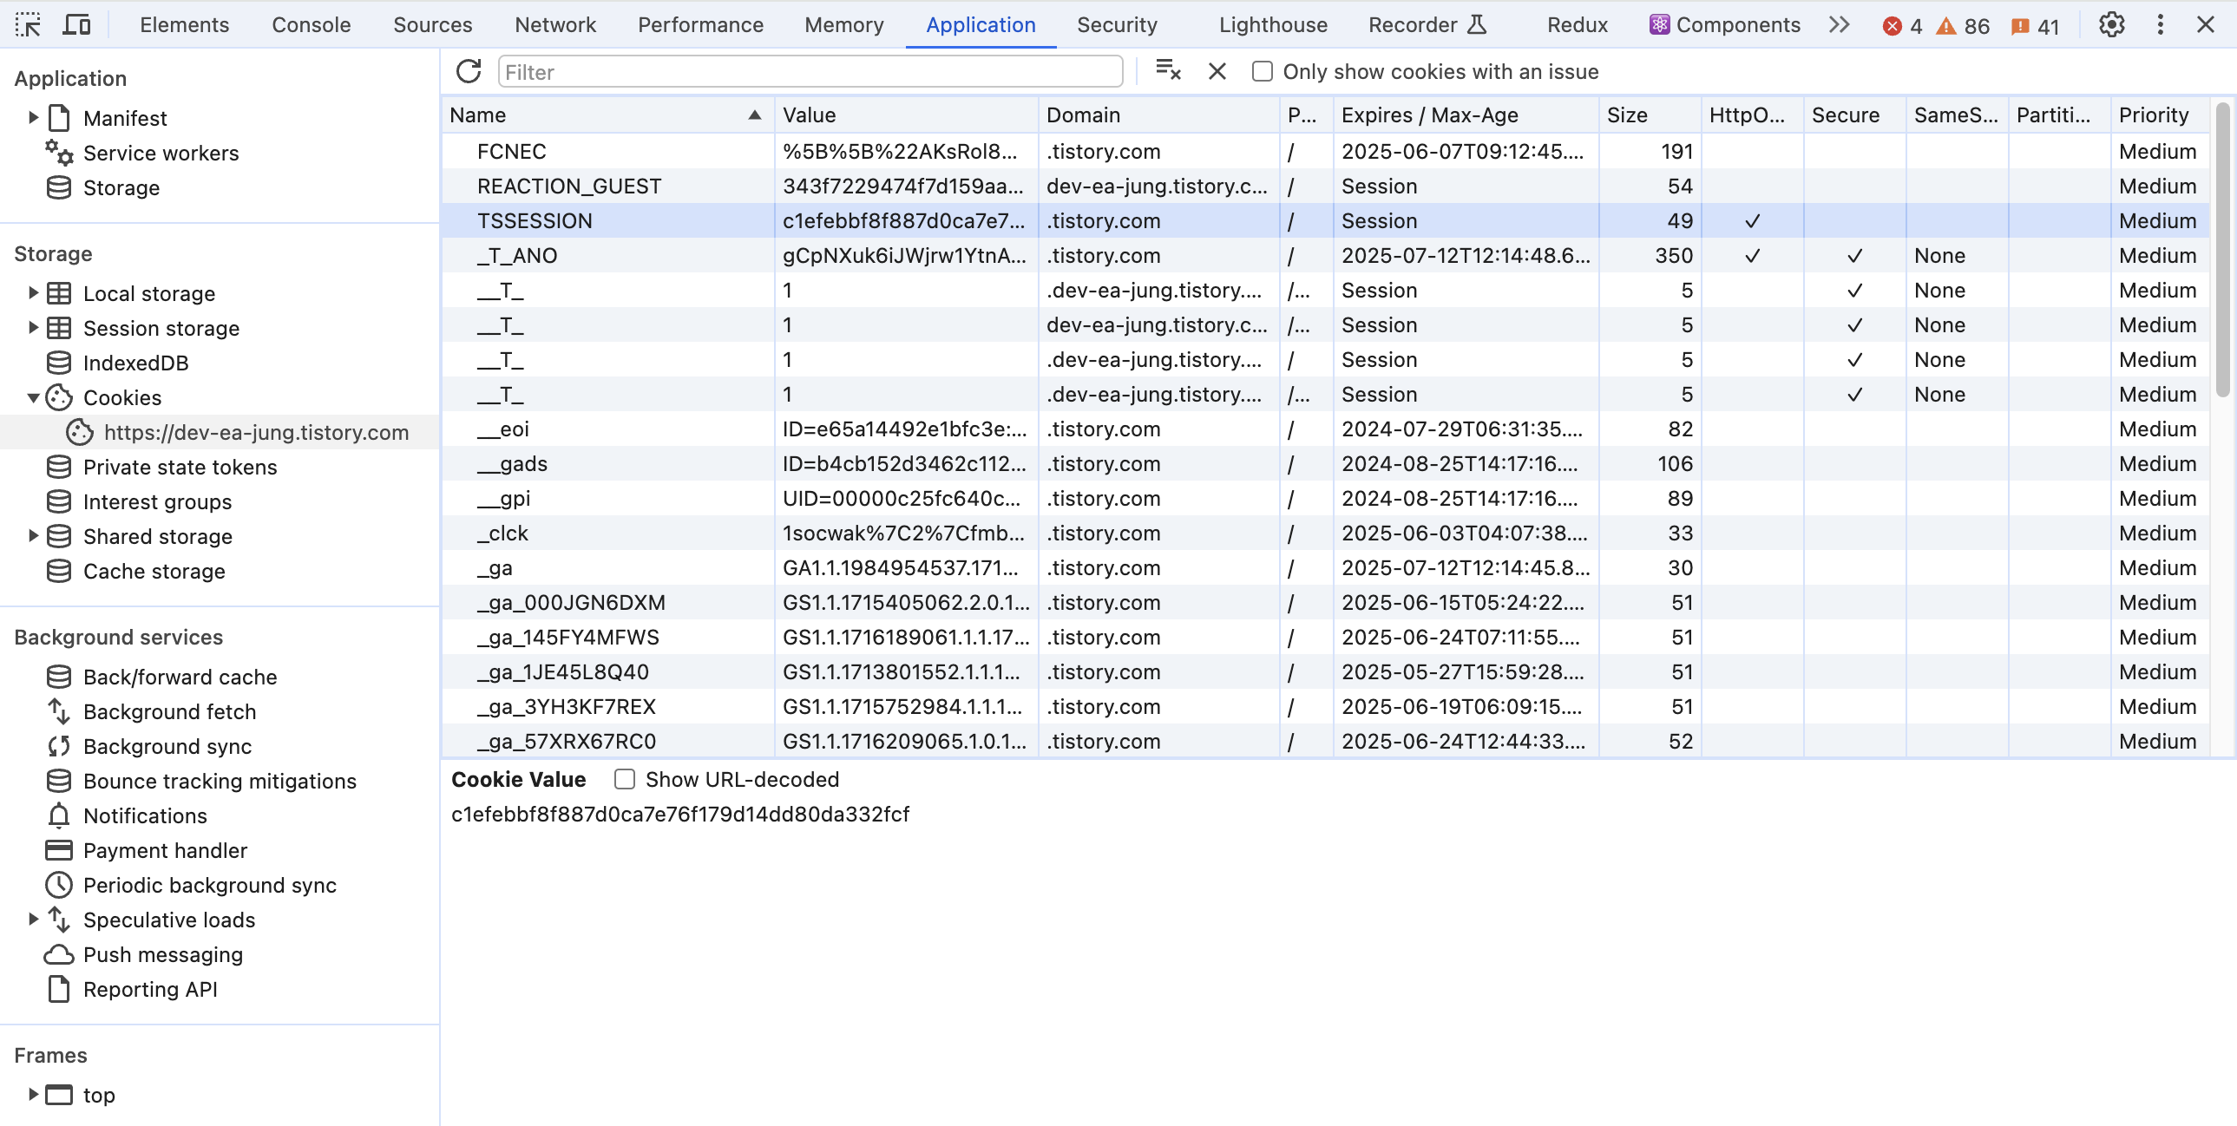
Task: Show more tabs chevron
Action: pyautogui.click(x=1839, y=24)
